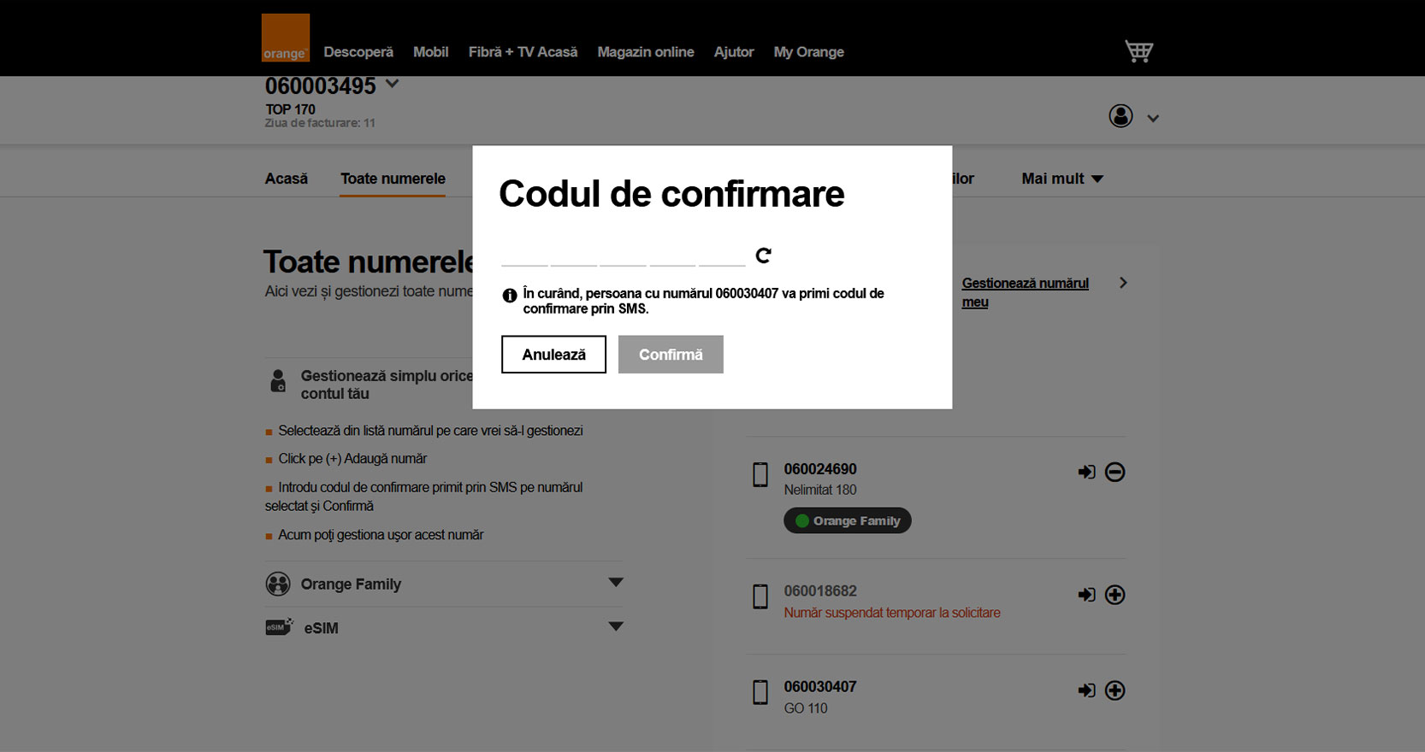Image resolution: width=1425 pixels, height=752 pixels.
Task: Add number 060018682 with plus icon
Action: (1115, 595)
